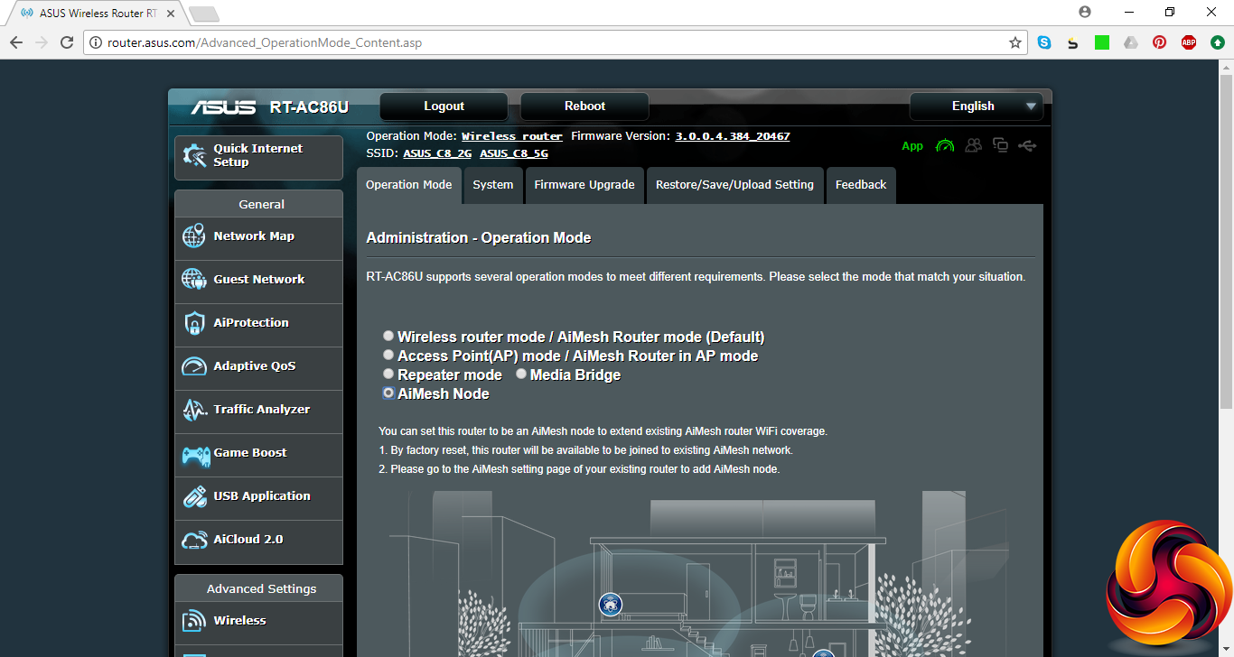Open the Firmware Upgrade tab

(584, 185)
